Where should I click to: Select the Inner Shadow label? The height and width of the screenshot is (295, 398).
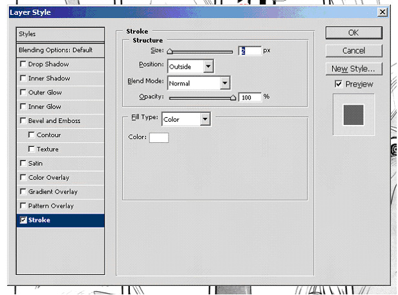[49, 78]
